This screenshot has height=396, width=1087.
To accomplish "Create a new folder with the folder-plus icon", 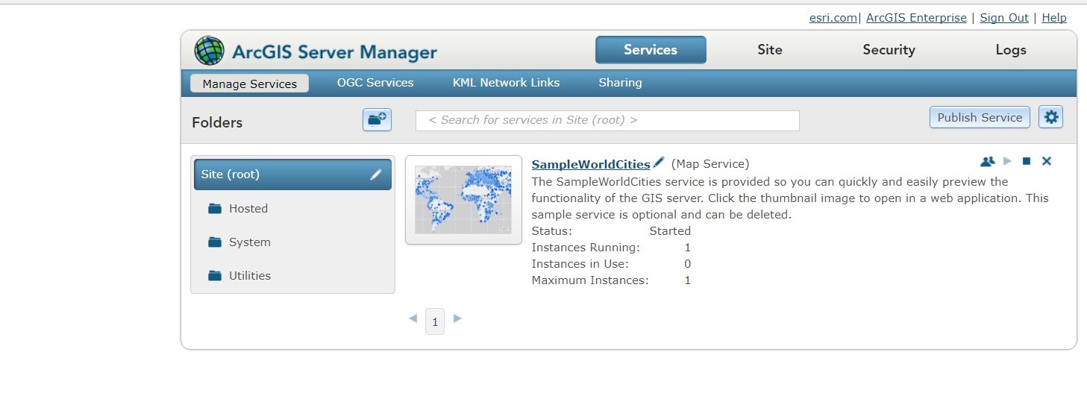I will [377, 119].
